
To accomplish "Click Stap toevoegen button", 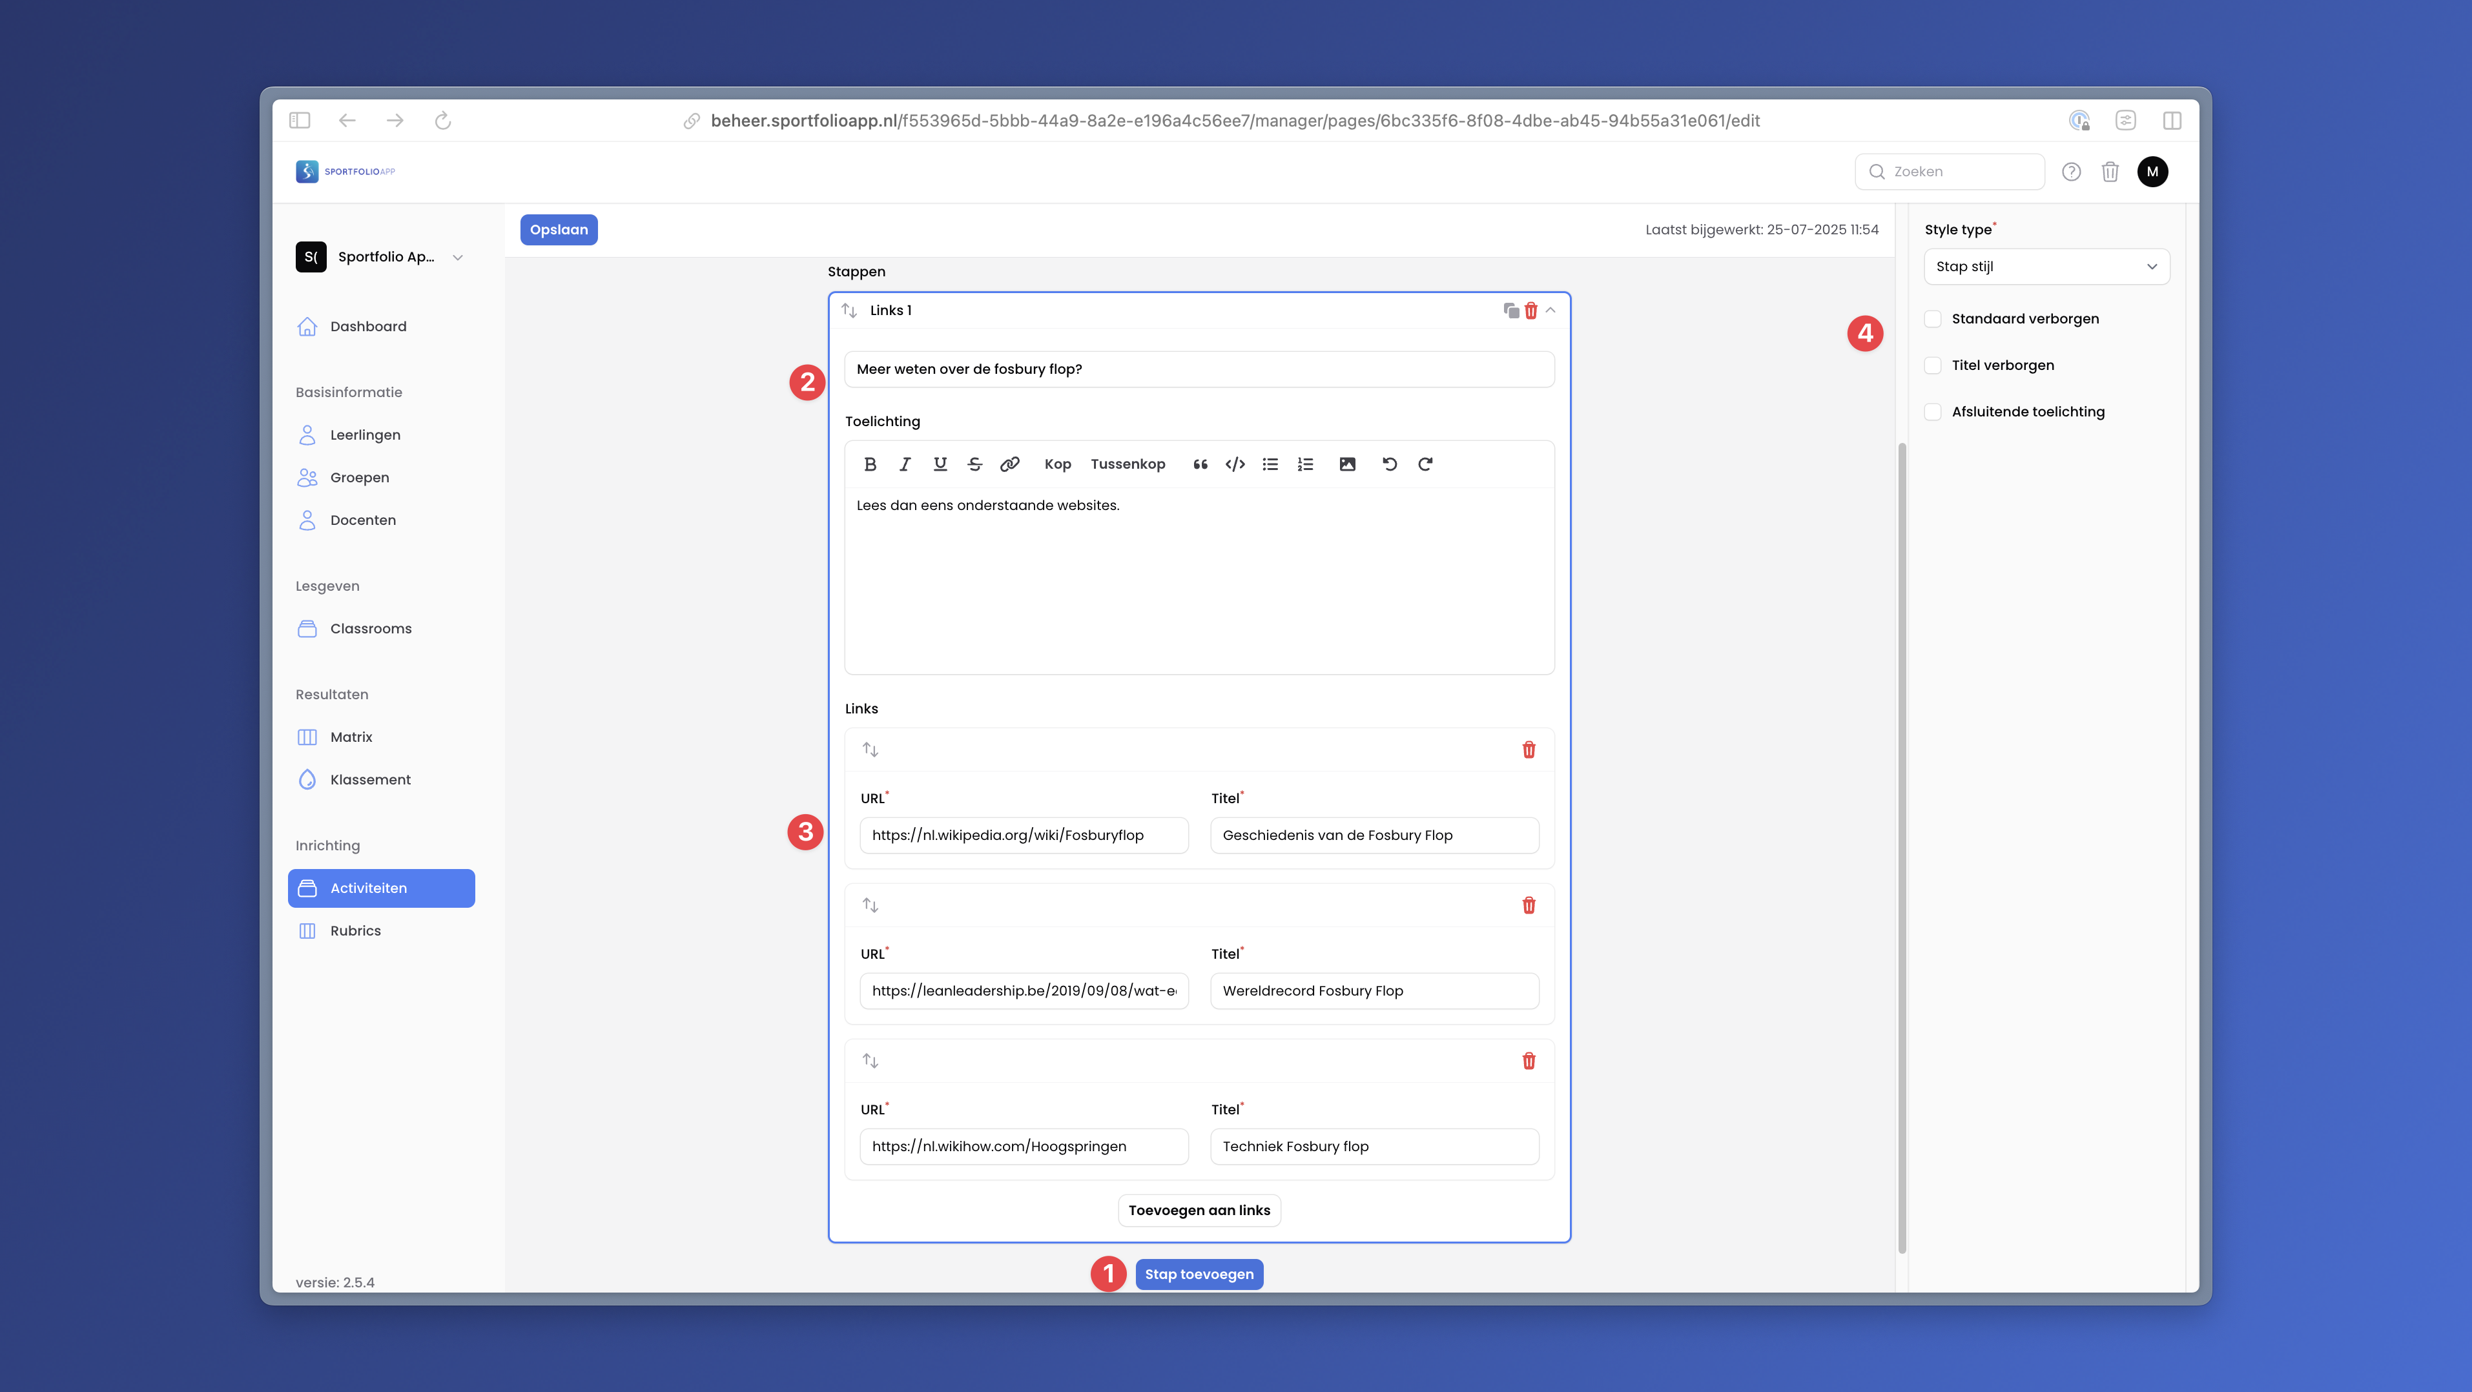I will pos(1199,1274).
